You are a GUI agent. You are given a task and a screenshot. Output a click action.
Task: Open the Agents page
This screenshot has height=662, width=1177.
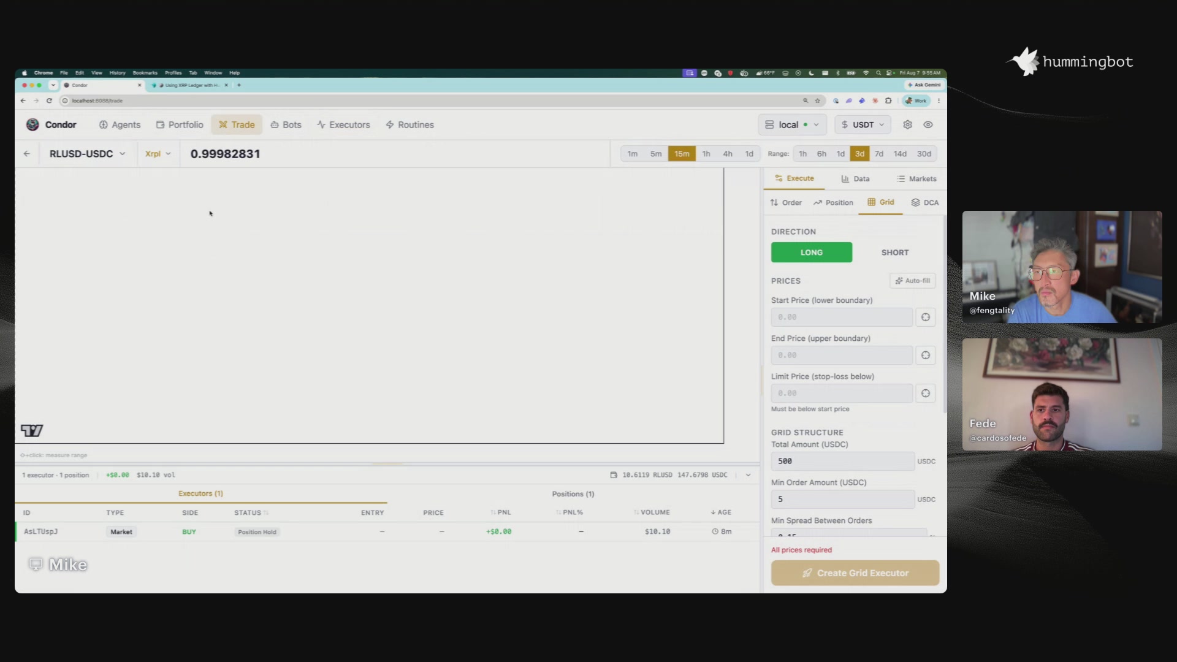(120, 124)
